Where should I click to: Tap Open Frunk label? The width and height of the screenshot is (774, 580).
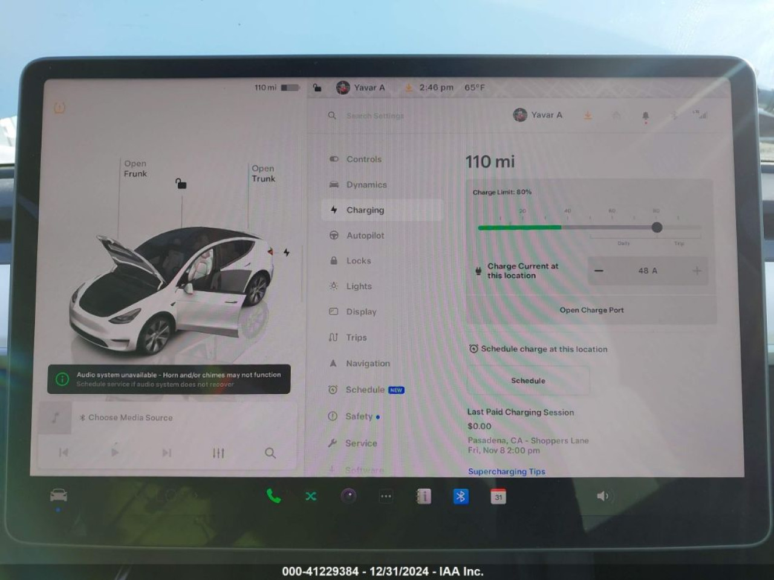pyautogui.click(x=135, y=169)
